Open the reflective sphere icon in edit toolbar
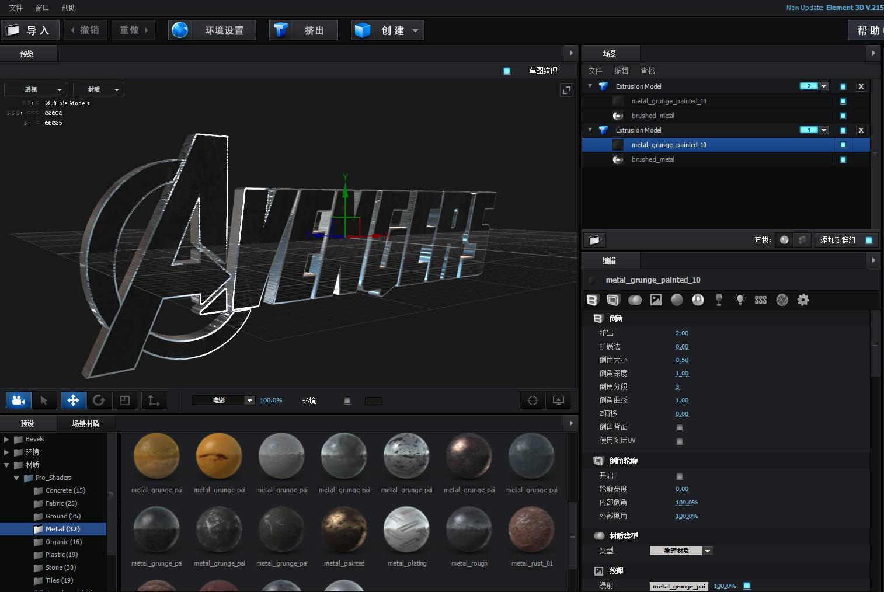The height and width of the screenshot is (592, 884). tap(698, 300)
